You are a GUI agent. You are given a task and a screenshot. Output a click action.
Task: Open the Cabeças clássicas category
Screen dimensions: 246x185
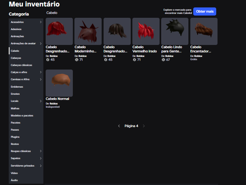(x=21, y=65)
